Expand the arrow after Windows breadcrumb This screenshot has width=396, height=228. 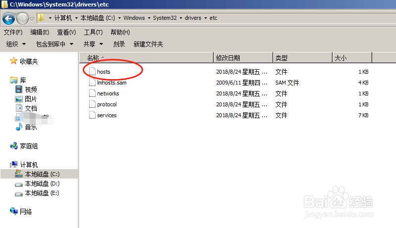149,18
